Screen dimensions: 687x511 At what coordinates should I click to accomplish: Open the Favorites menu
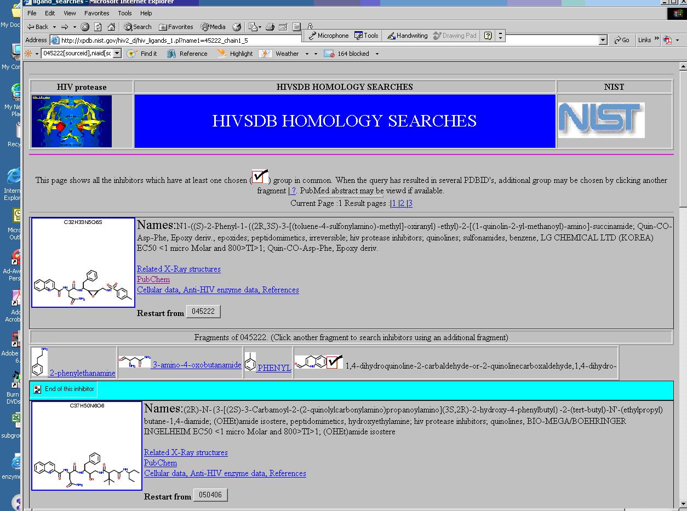pos(96,13)
